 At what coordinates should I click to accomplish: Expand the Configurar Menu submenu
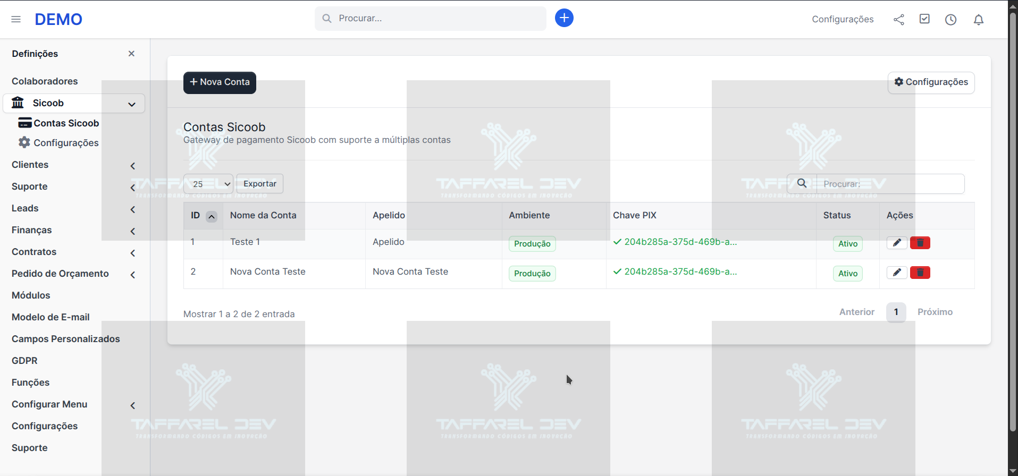tap(133, 405)
